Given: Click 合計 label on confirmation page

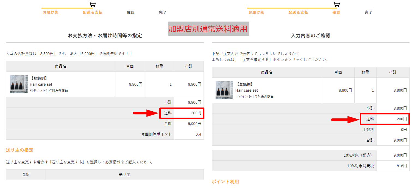Looking at the screenshot, I should (370, 140).
